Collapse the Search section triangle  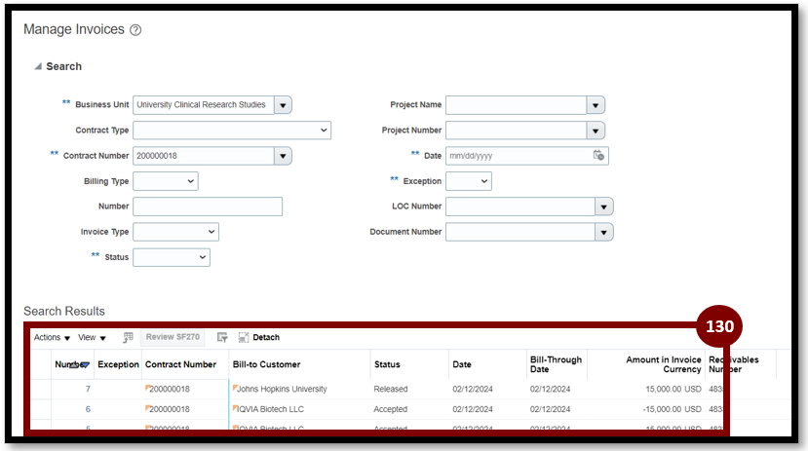pos(38,66)
